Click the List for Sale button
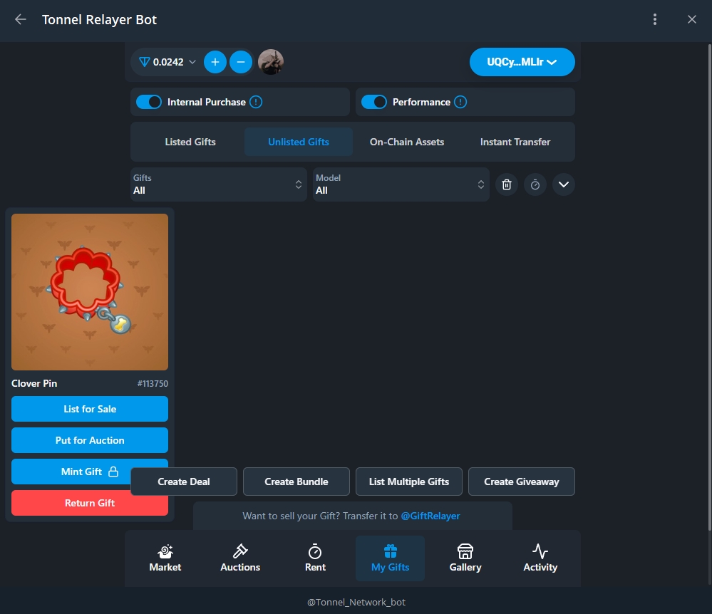 (x=90, y=409)
